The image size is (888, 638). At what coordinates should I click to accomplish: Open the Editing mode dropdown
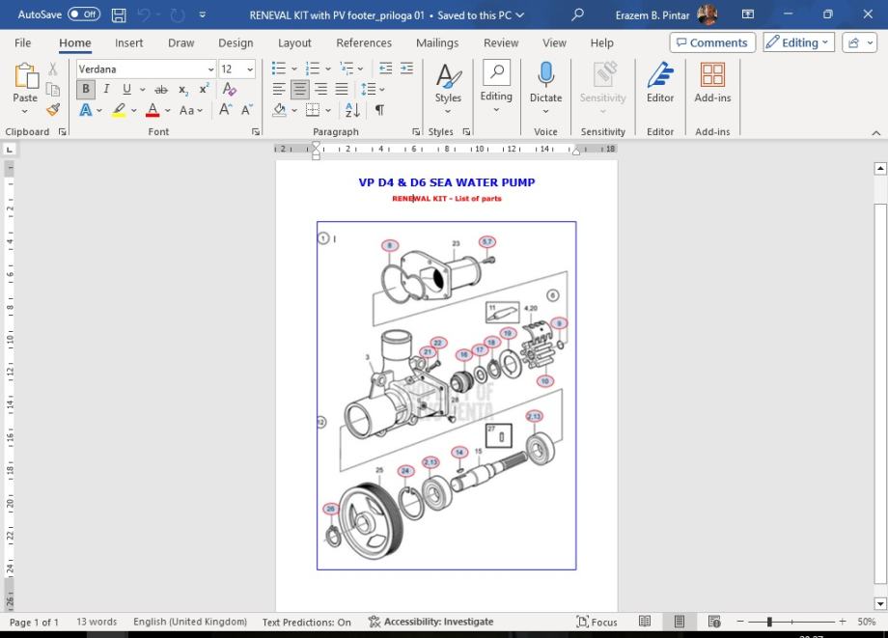coord(798,42)
